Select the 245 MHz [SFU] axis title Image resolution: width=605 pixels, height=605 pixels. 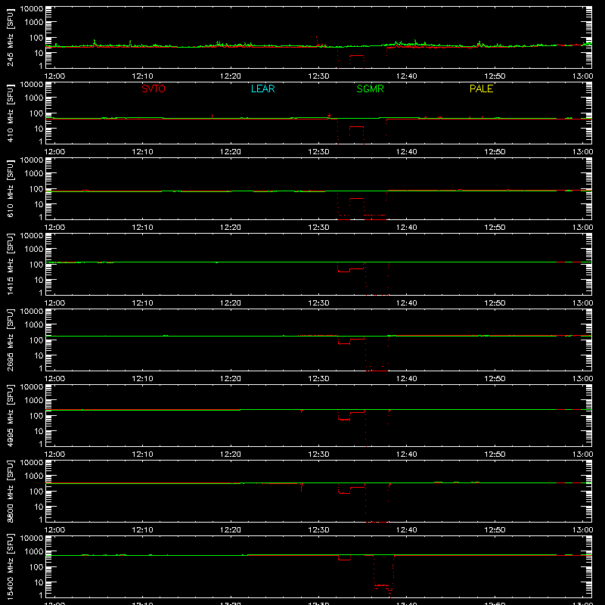11,37
